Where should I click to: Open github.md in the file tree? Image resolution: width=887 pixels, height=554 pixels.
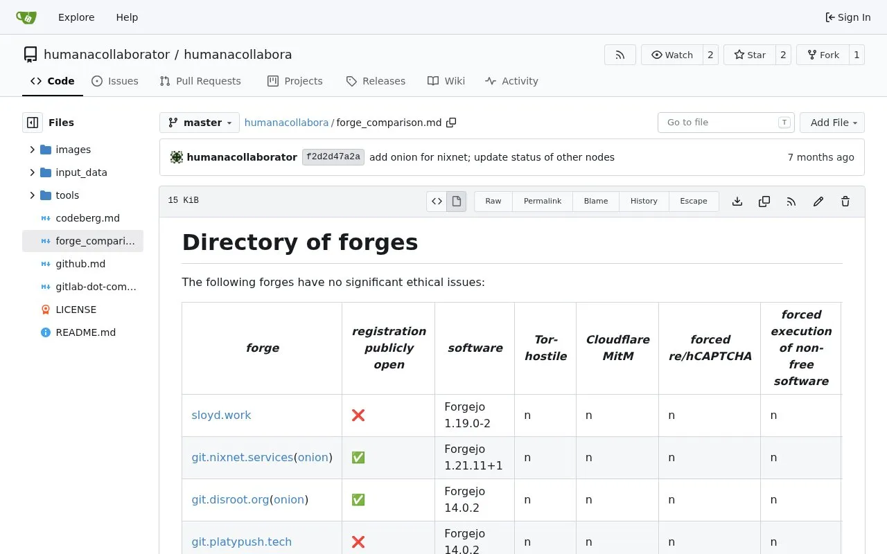[x=82, y=264]
